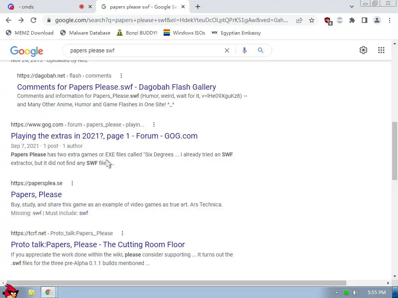Open more options for the tcrf.net result
Screen dimensions: 398x298
(x=122, y=233)
